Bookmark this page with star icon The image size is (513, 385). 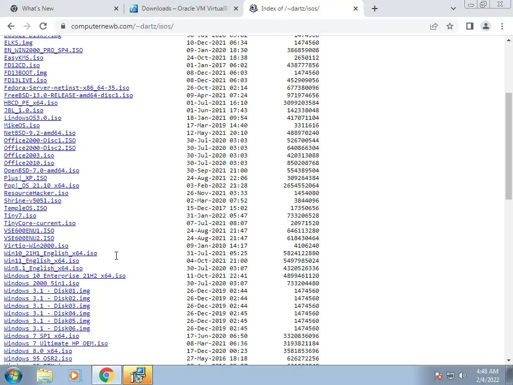[450, 26]
